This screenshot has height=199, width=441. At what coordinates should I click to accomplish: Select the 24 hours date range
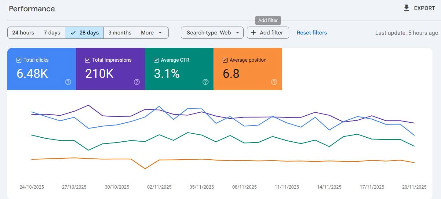(23, 33)
